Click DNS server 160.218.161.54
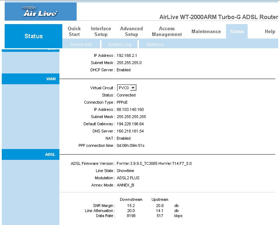This screenshot has width=280, height=225. (130, 131)
